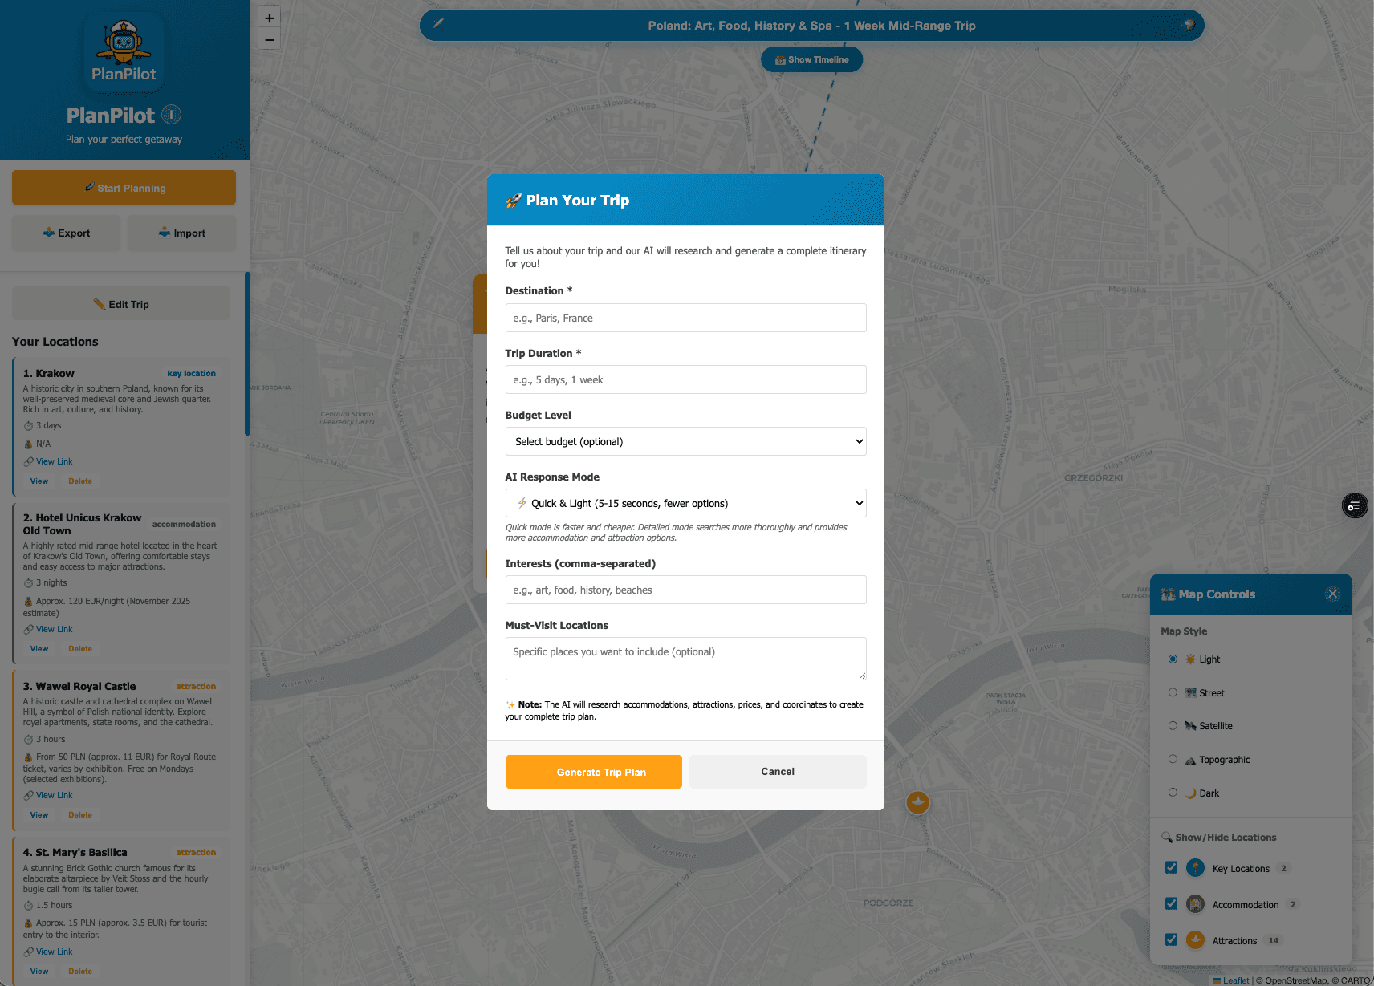The height and width of the screenshot is (986, 1374).
Task: Select the Satellite map style
Action: coord(1173,725)
